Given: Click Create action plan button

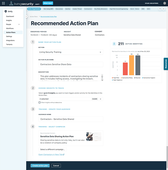Looking at the screenshot, I should pos(40,166).
